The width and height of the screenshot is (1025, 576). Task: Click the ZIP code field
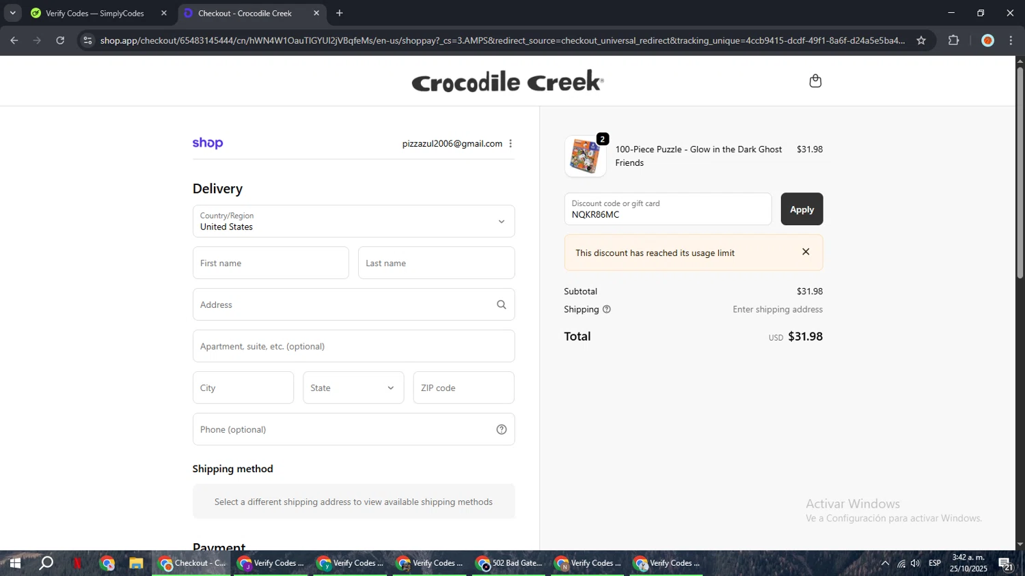point(463,388)
